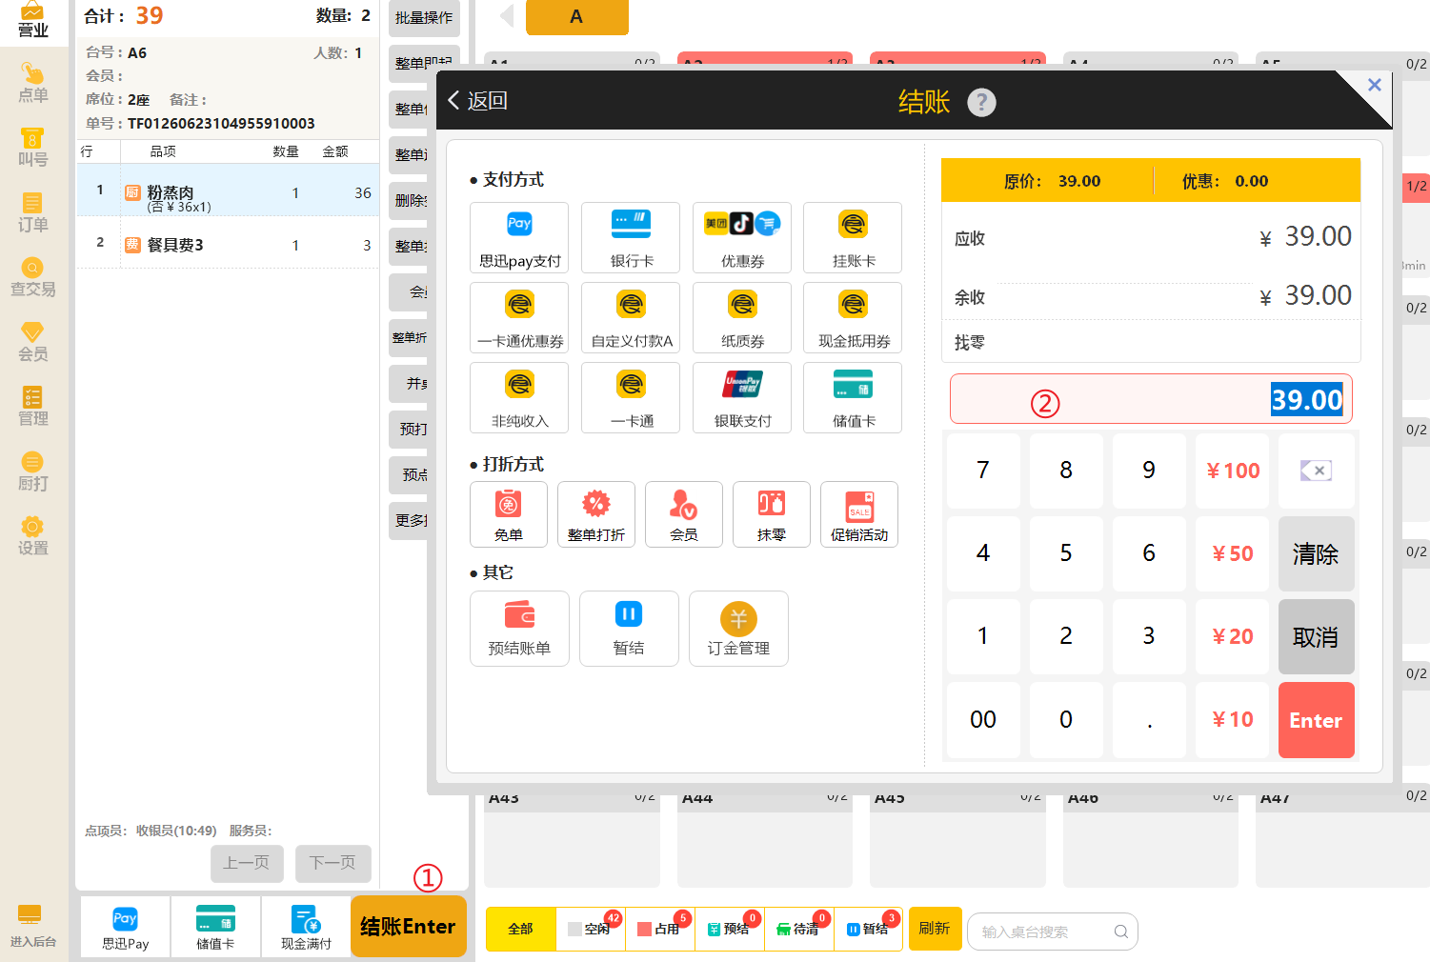
Task: Filter tables by 占用 status
Action: [660, 929]
